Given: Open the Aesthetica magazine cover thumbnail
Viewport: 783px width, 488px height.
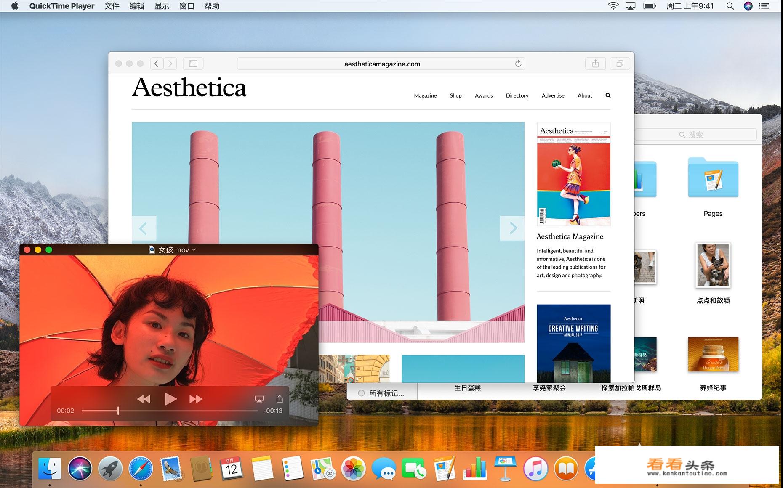Looking at the screenshot, I should click(573, 174).
